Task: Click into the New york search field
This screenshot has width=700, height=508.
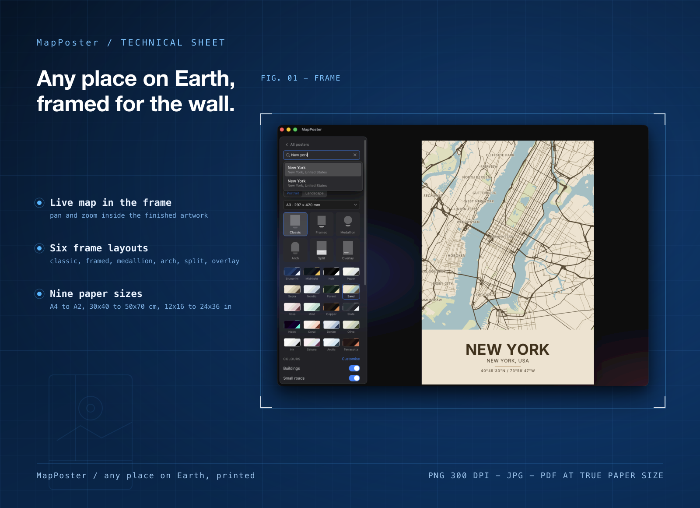Action: 321,155
